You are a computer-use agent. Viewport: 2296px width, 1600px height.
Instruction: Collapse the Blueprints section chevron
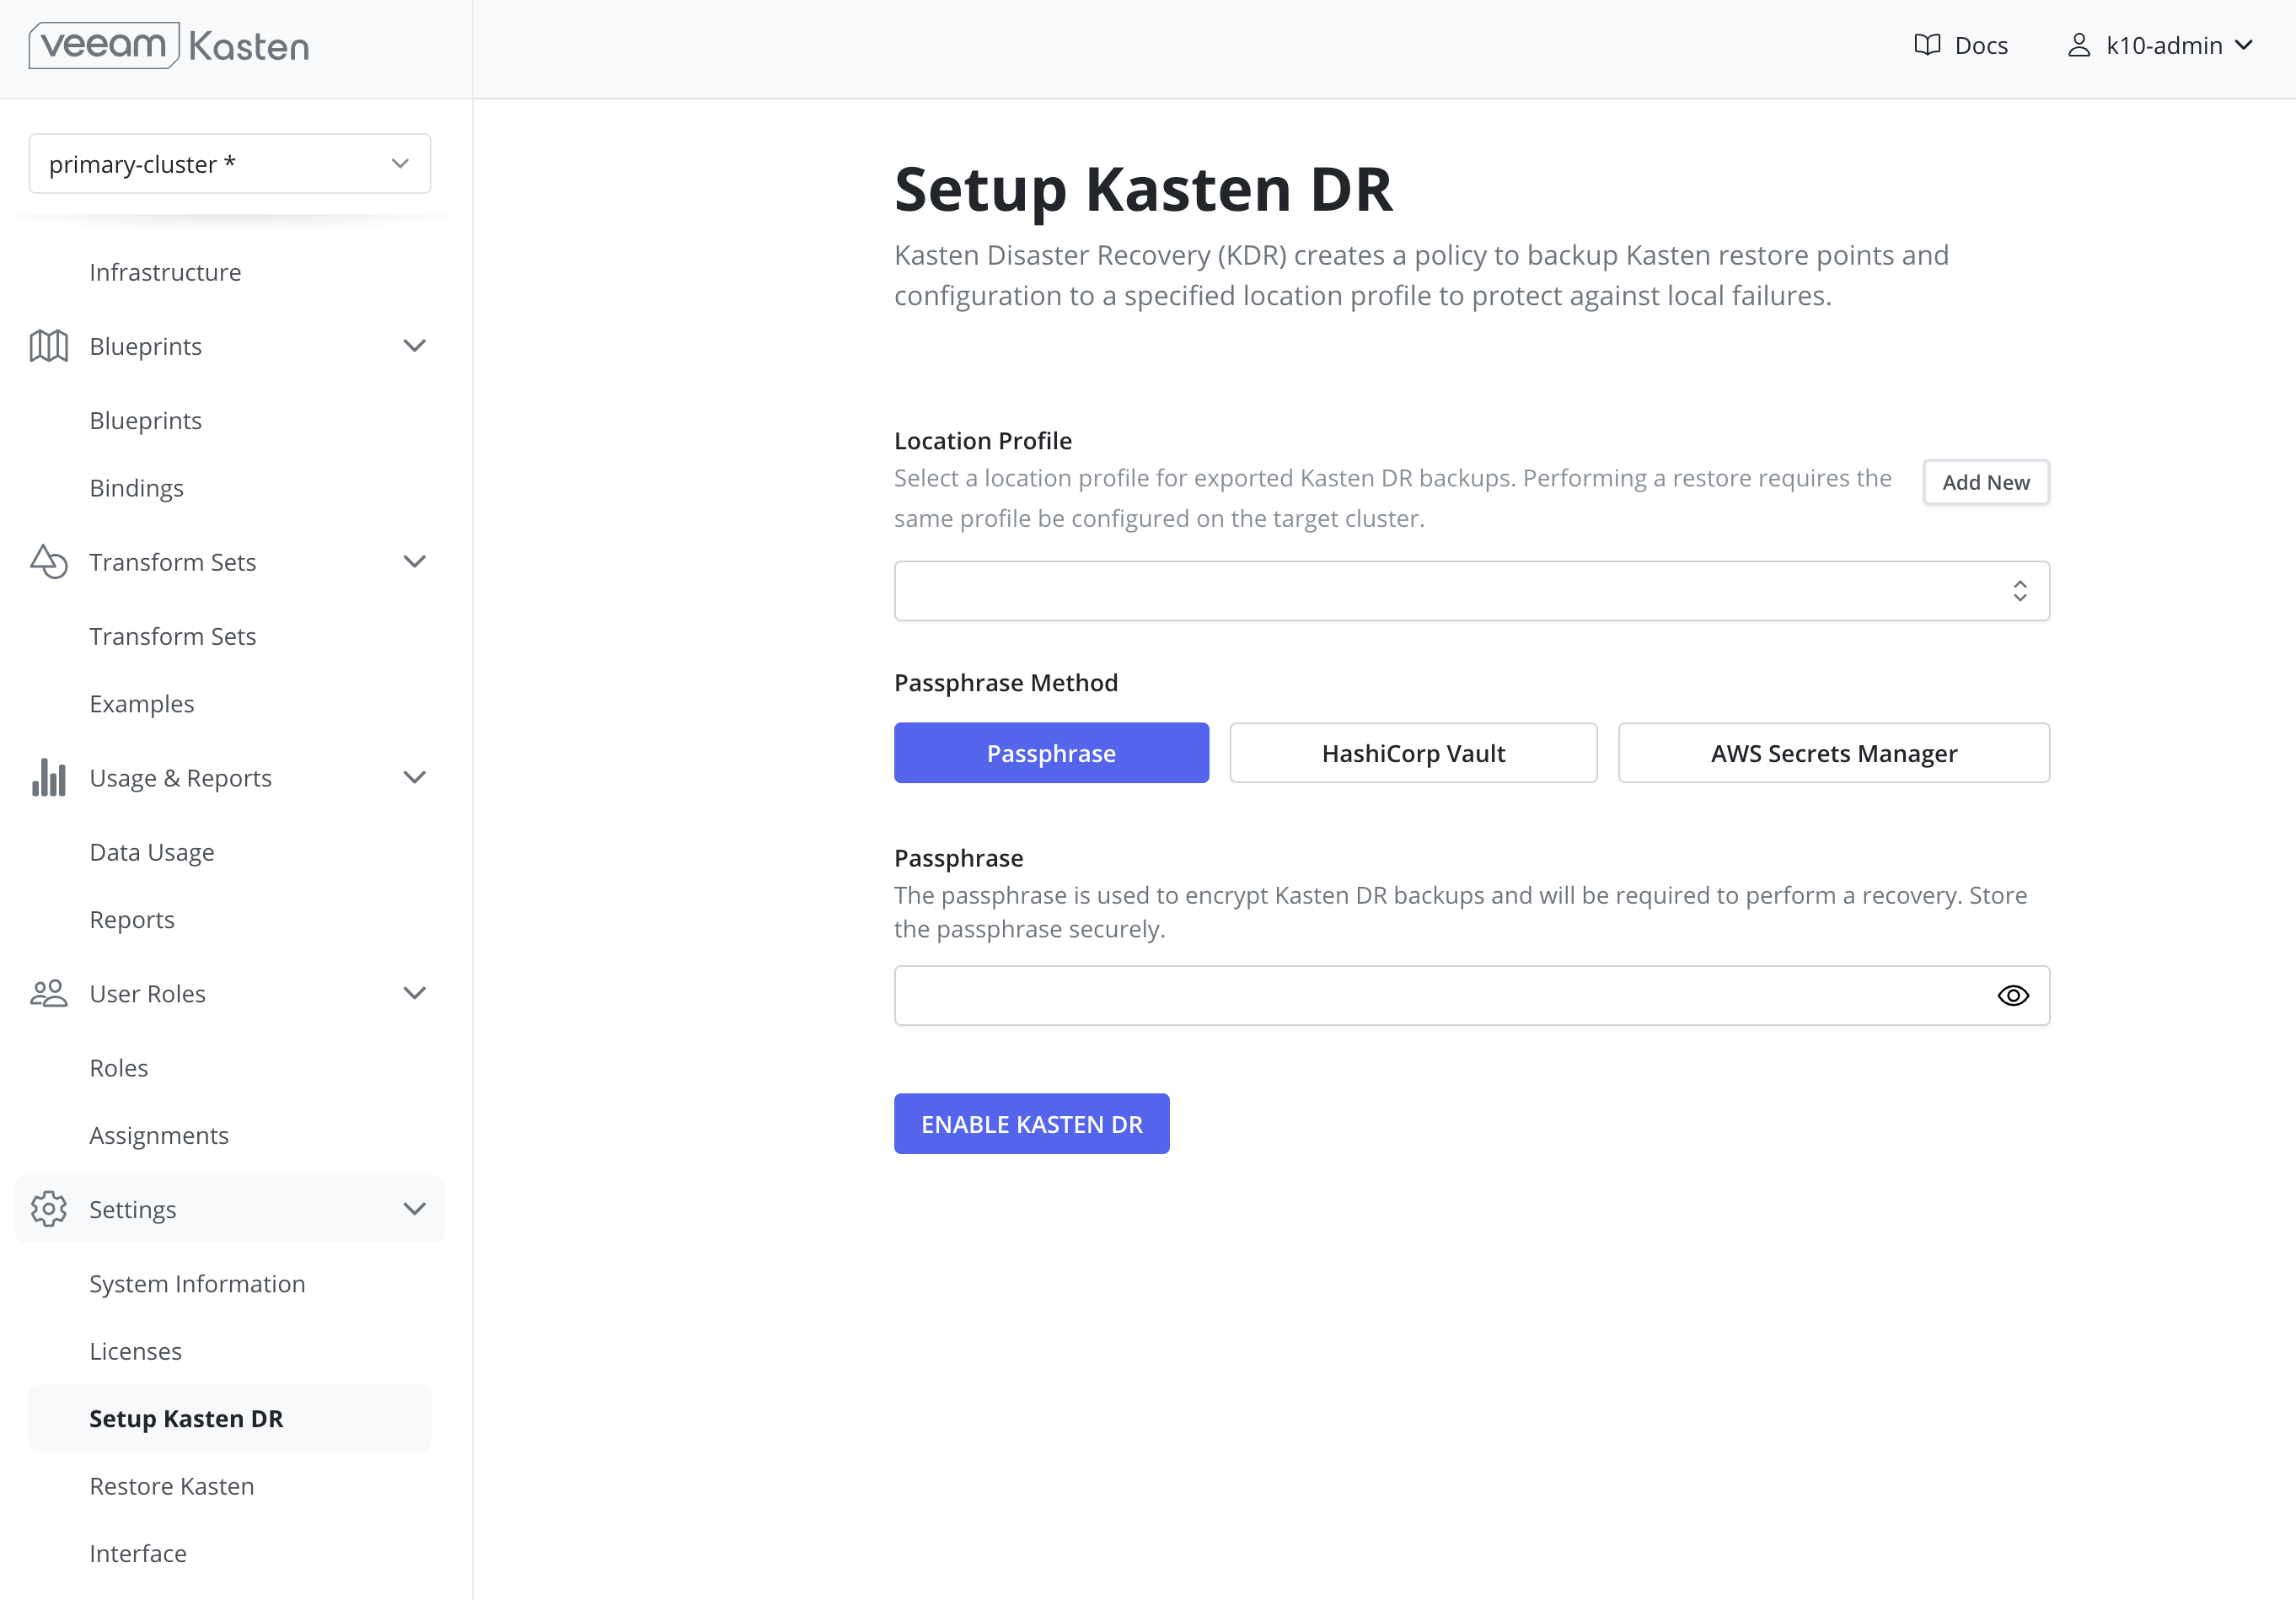414,346
